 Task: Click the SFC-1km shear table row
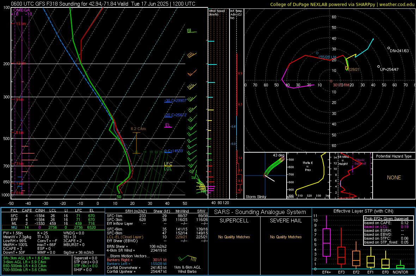(157, 216)
